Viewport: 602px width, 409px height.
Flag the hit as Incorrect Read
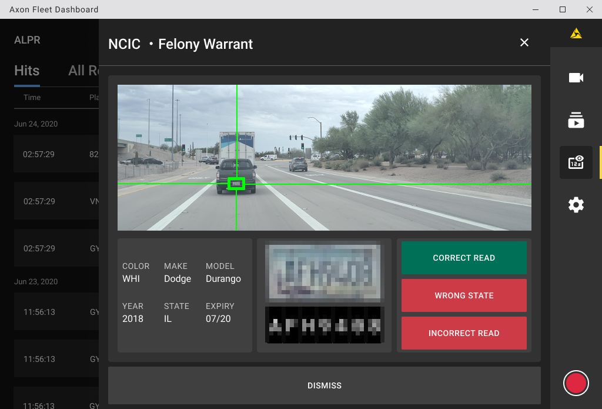[x=464, y=333]
